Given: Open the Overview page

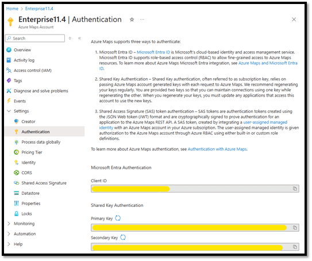Looking at the screenshot, I should pyautogui.click(x=22, y=50).
